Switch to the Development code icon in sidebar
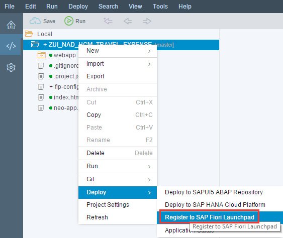 11,46
